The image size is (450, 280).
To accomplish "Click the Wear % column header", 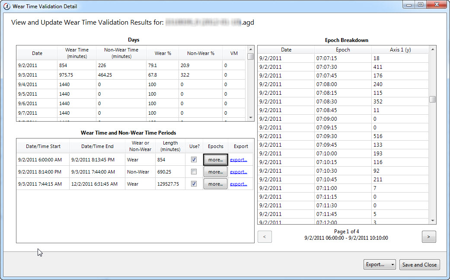I will point(163,53).
